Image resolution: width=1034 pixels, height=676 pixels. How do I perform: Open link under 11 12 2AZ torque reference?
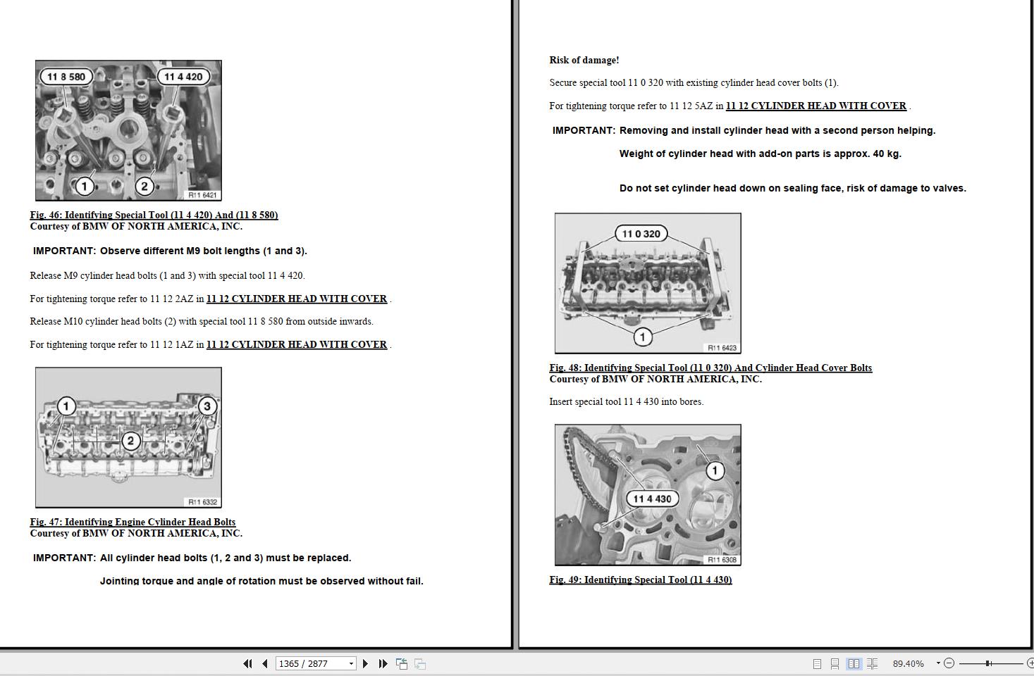[296, 299]
